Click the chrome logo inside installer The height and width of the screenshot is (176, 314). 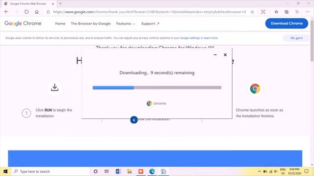click(x=156, y=103)
